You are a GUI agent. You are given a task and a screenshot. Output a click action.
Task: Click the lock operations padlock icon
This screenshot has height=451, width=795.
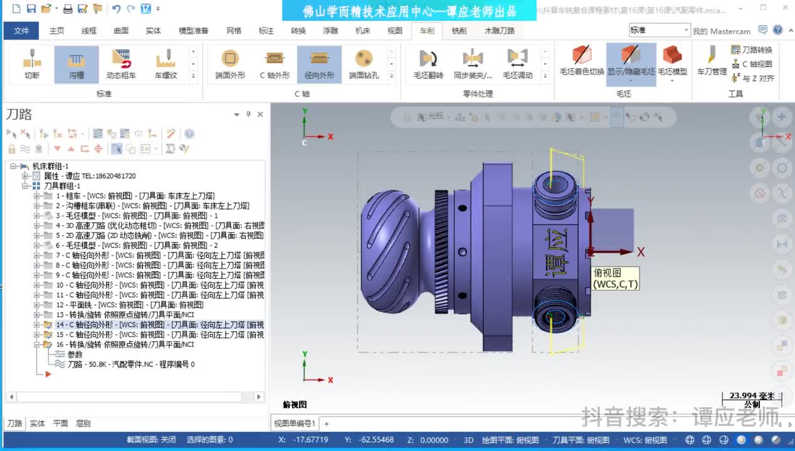point(11,148)
